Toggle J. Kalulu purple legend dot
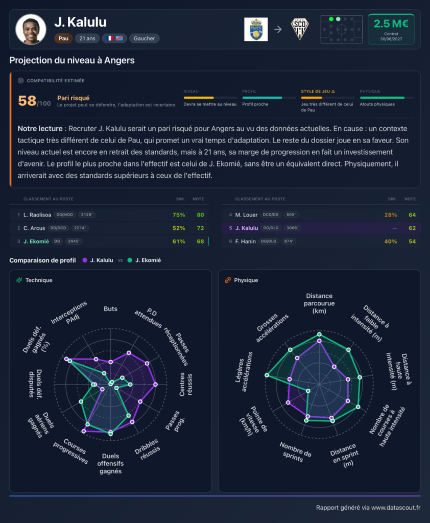This screenshot has height=523, width=430. pyautogui.click(x=85, y=260)
